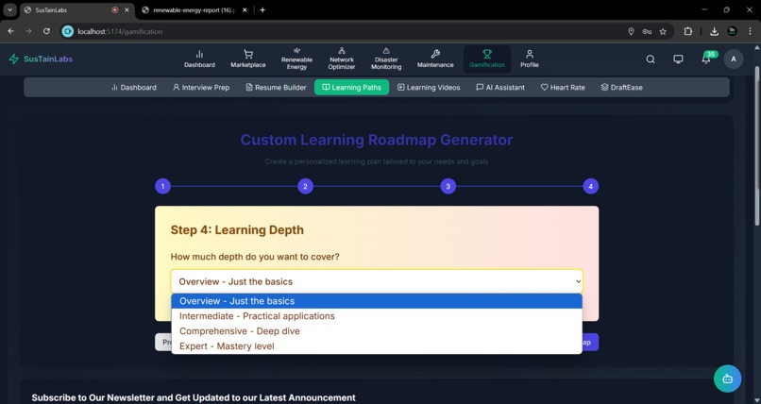Click step 3 circle in progress bar
Viewport: 761px width, 404px height.
448,186
